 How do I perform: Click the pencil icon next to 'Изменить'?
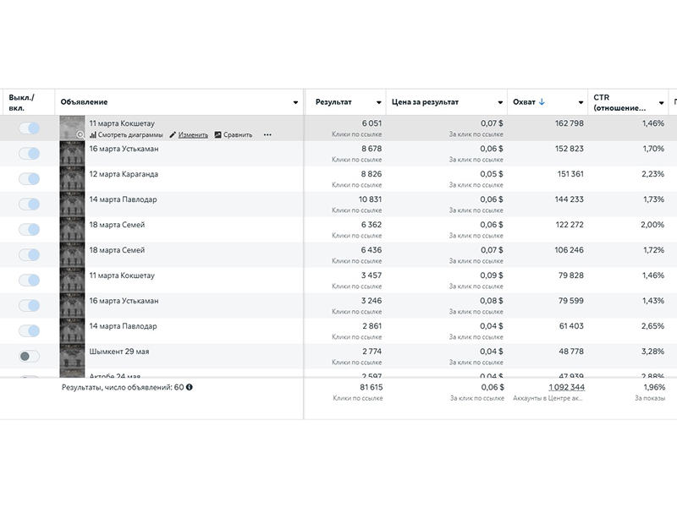(x=173, y=134)
